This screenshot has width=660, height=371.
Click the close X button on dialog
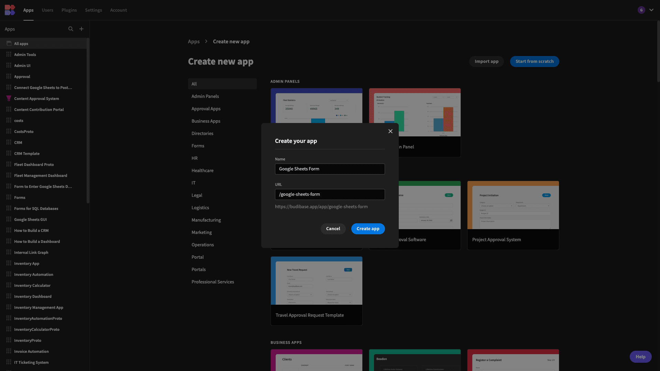pyautogui.click(x=390, y=131)
